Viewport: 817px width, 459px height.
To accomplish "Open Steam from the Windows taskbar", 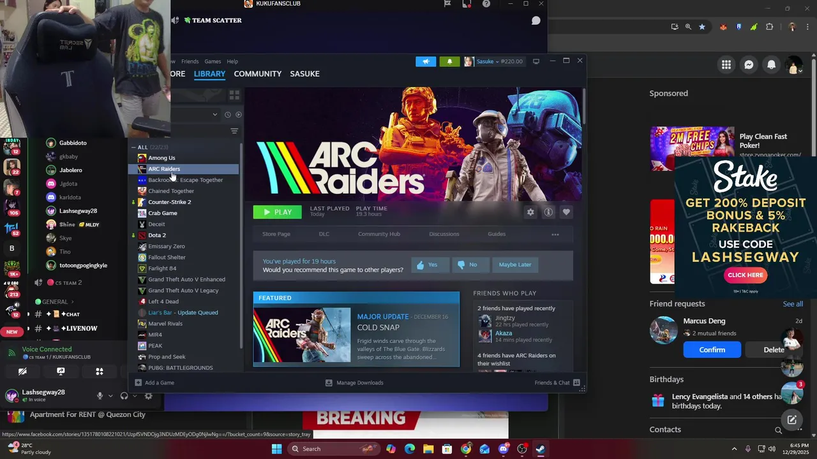I will coord(540,449).
